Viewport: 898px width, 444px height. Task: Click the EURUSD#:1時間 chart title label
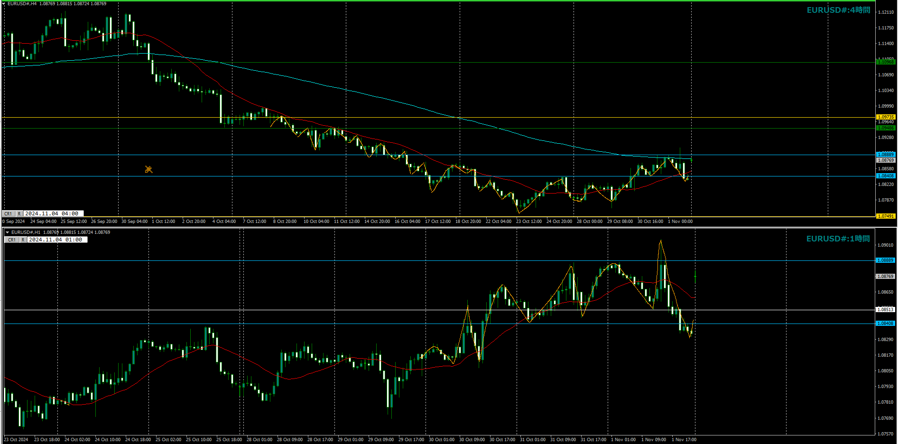click(838, 239)
